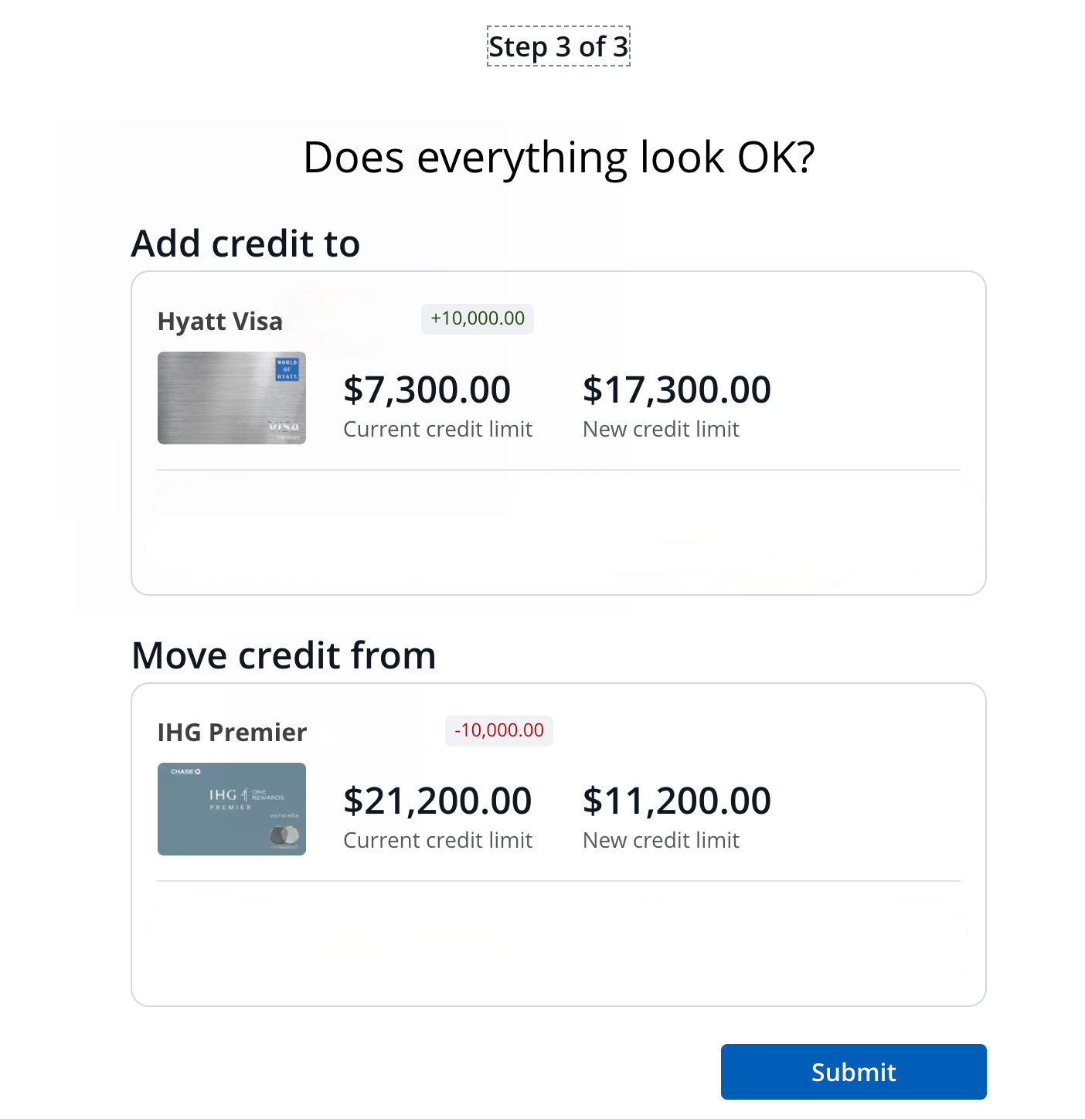This screenshot has width=1085, height=1119.
Task: Select the Visa Signature logo on the Hyatt card
Action: pos(284,429)
